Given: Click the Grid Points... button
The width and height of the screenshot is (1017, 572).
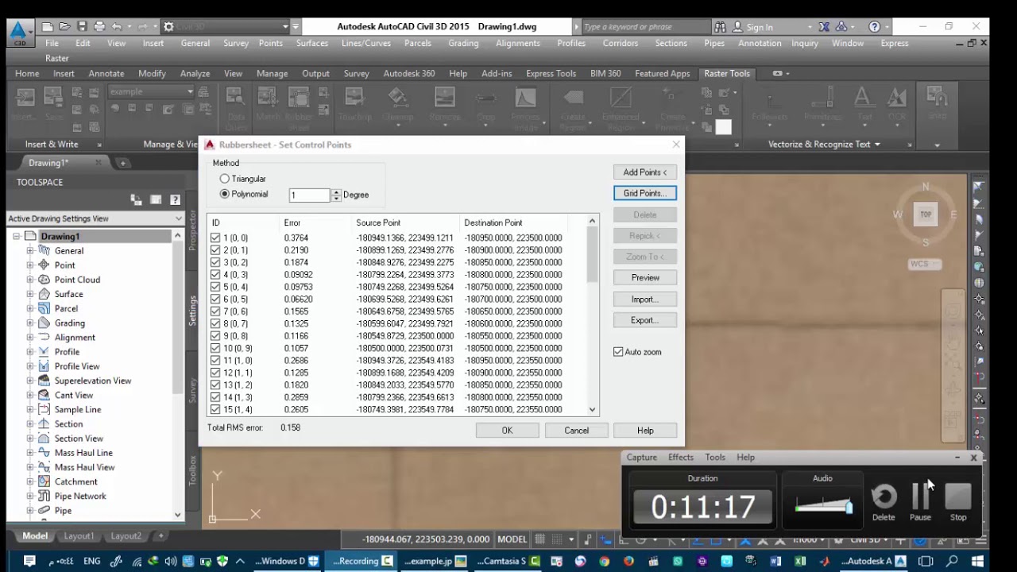Looking at the screenshot, I should [x=644, y=193].
